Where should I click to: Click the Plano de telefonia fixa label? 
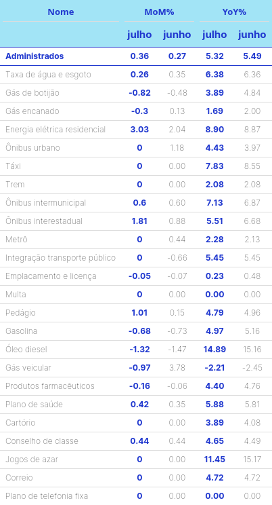pyautogui.click(x=47, y=496)
